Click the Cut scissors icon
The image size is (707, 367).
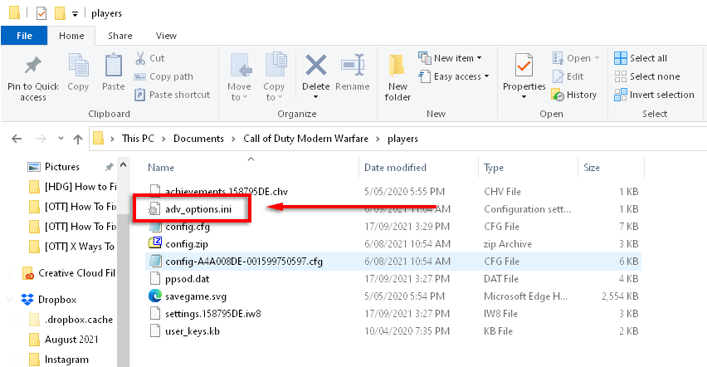point(141,58)
